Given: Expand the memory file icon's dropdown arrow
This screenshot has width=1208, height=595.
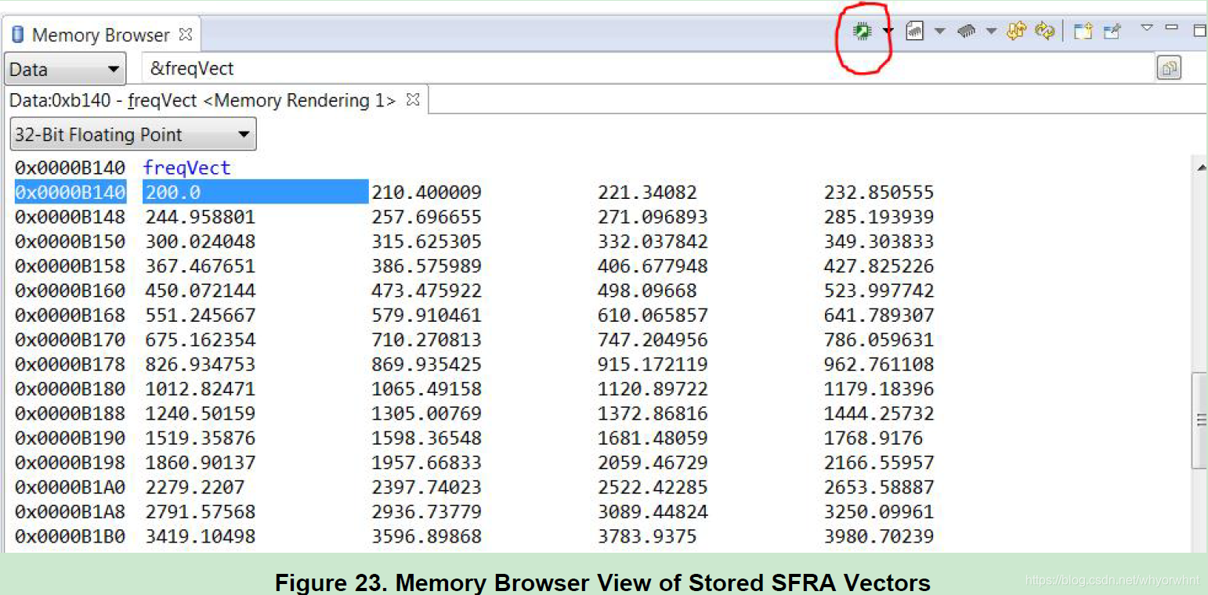Looking at the screenshot, I should [x=940, y=31].
